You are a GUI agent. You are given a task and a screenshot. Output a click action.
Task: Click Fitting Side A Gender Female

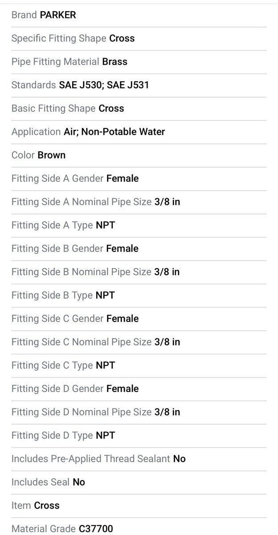click(x=75, y=178)
